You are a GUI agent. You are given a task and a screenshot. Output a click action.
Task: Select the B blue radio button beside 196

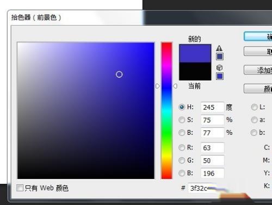[x=182, y=173]
